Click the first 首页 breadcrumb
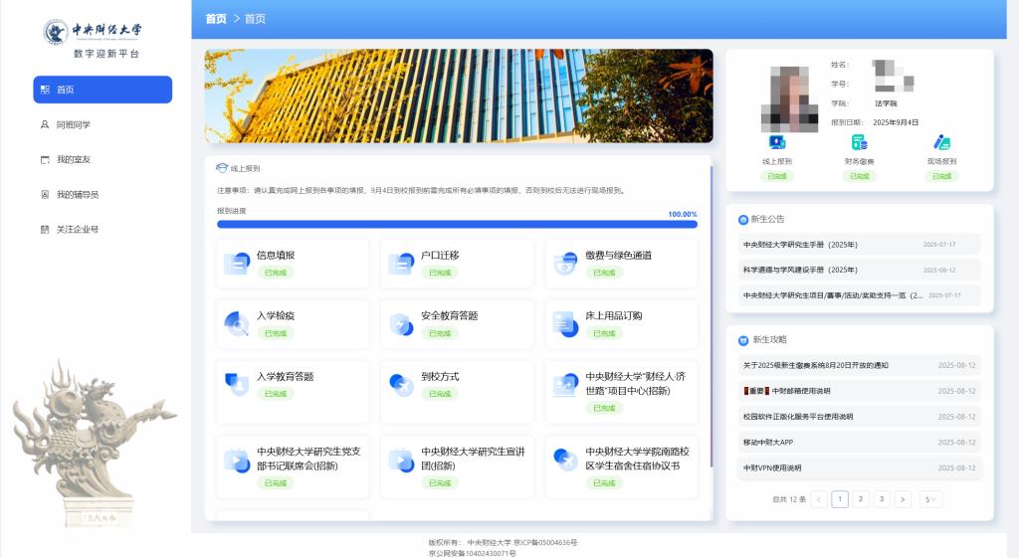1019x558 pixels. point(216,19)
